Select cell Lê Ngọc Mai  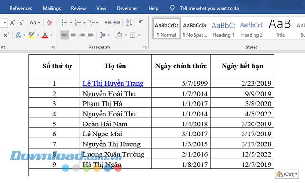coord(115,134)
